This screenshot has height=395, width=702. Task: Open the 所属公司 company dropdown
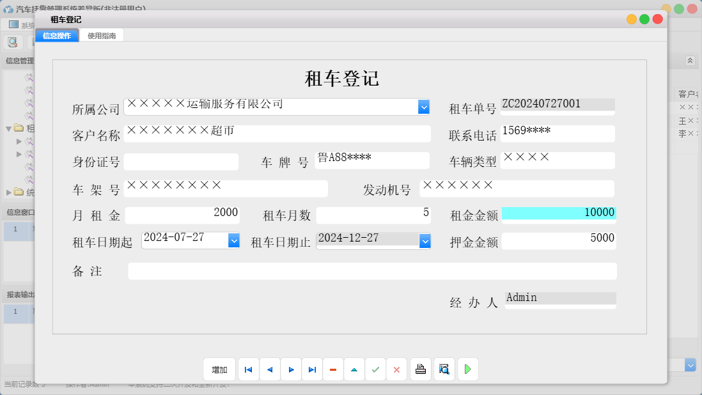[423, 107]
